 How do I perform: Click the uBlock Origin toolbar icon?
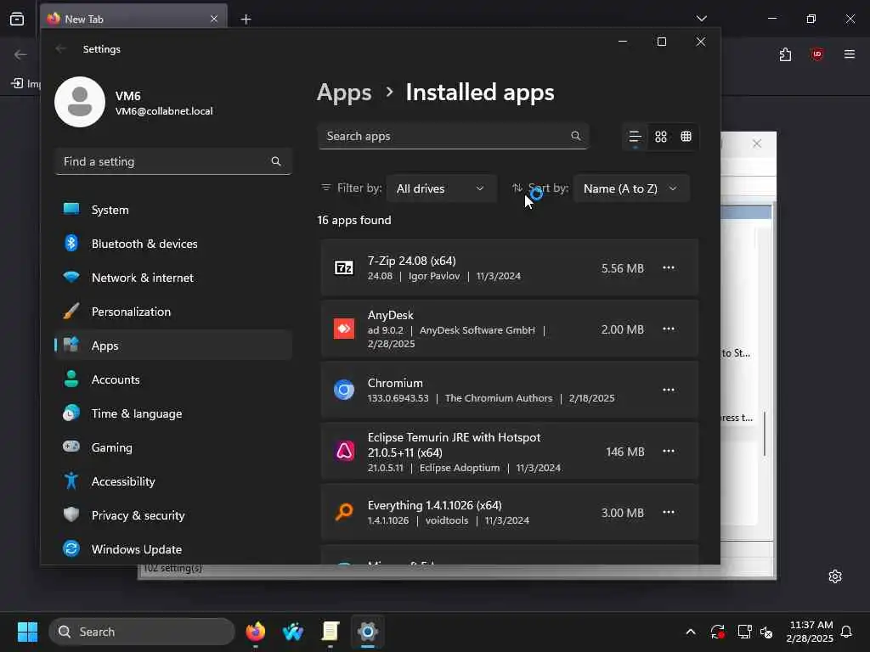(816, 54)
